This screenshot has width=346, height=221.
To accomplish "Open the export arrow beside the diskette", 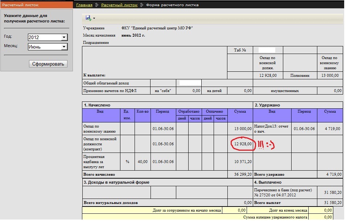I will pos(94,18).
